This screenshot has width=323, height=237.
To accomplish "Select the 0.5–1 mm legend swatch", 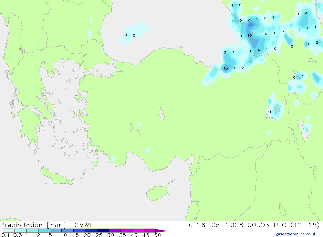I will (21, 231).
